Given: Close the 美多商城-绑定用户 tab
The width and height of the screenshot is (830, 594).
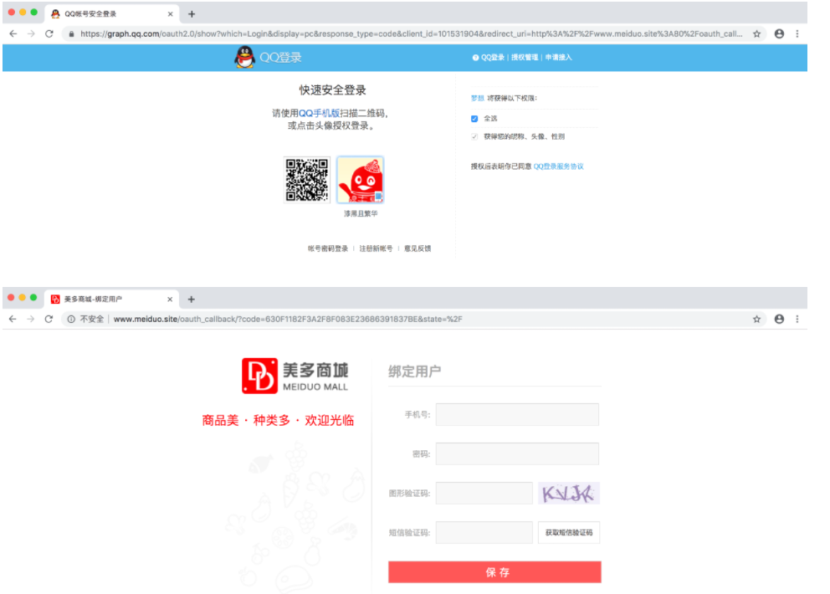Looking at the screenshot, I should tap(170, 300).
